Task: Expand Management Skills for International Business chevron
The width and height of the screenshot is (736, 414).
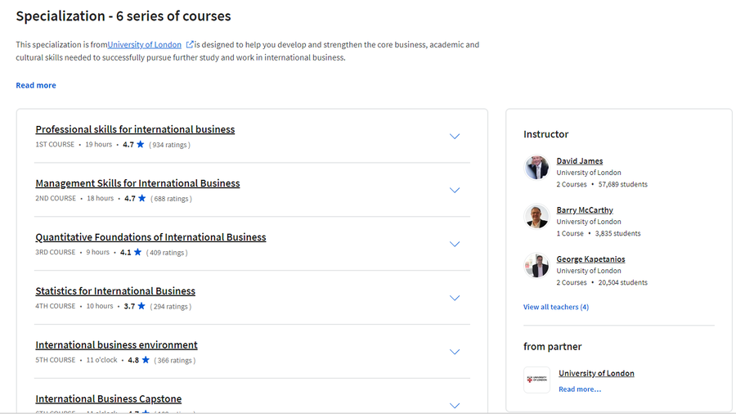Action: tap(455, 190)
